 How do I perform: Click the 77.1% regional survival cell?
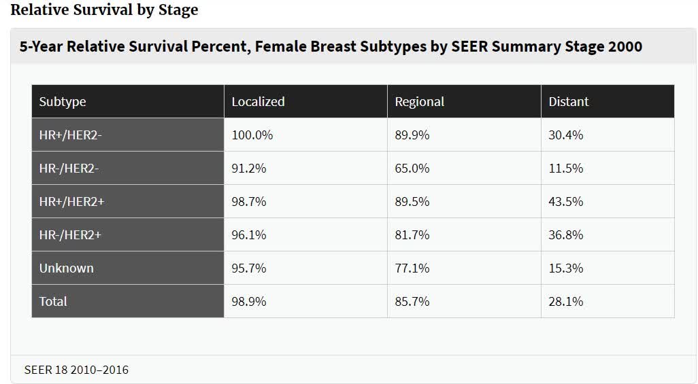point(412,268)
